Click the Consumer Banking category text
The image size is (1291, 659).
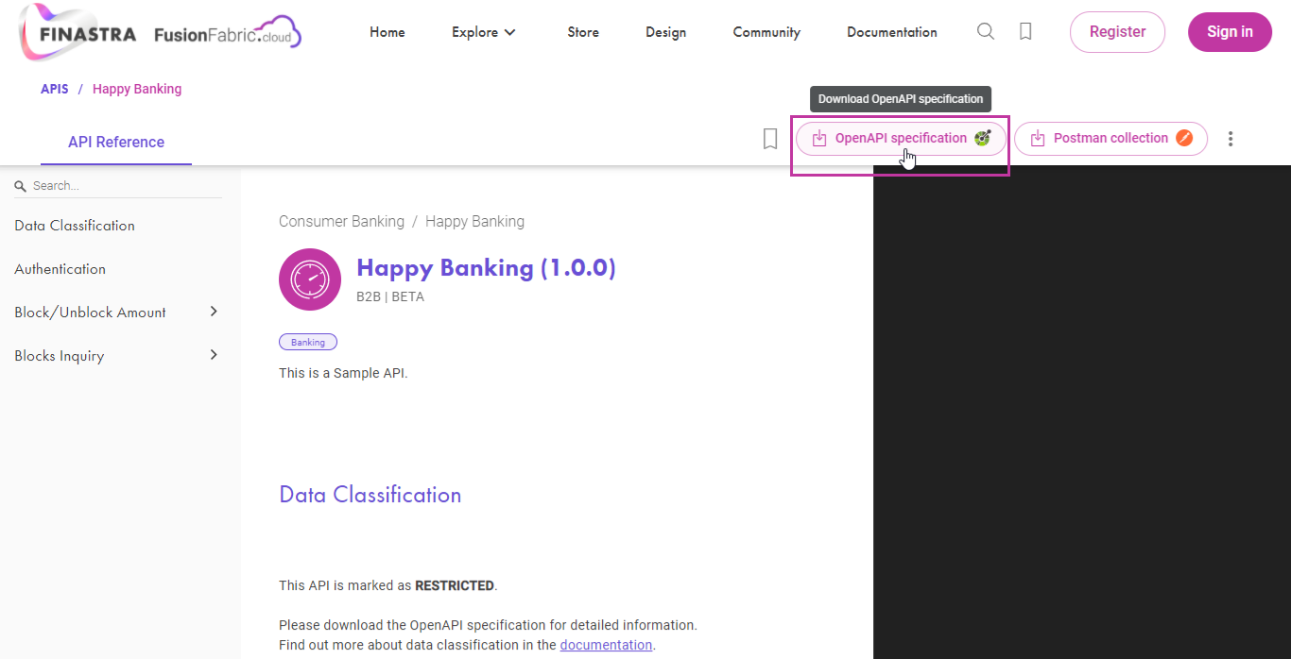point(341,222)
